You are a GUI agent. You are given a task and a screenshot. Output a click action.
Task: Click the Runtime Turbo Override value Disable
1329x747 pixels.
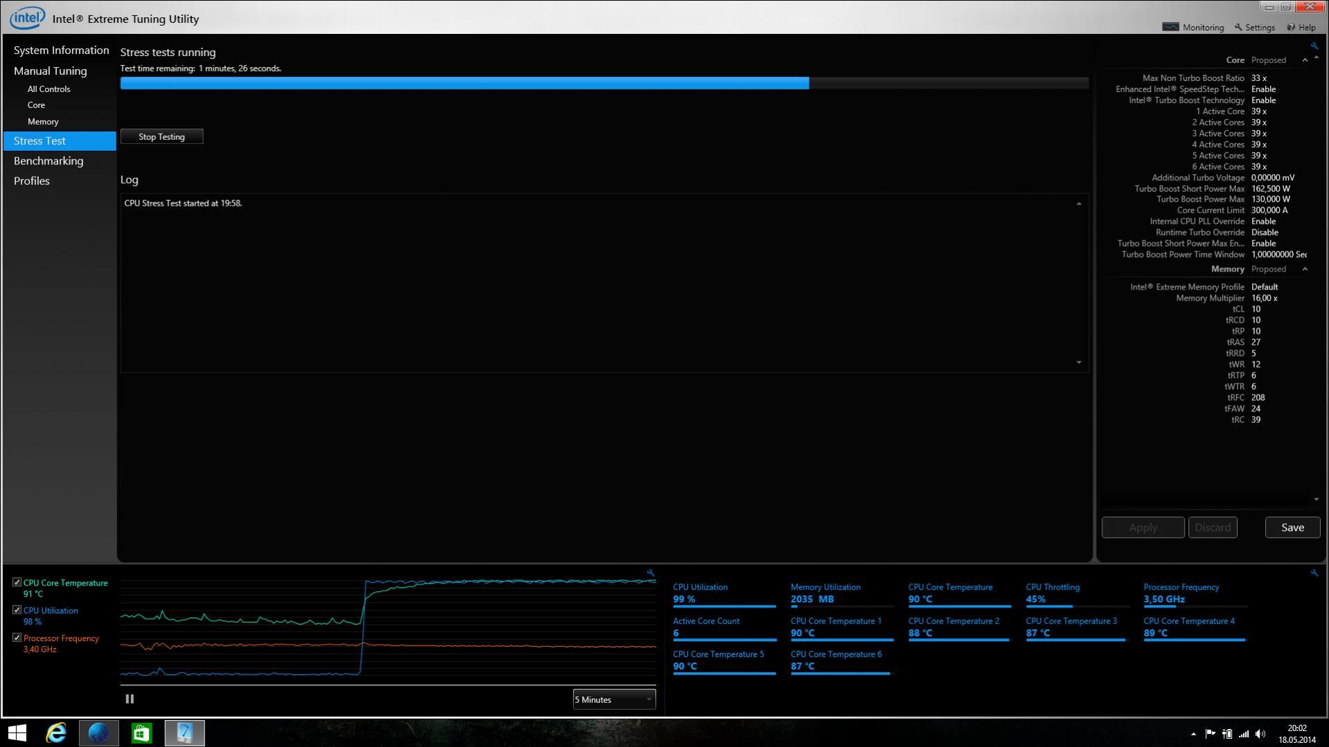[x=1265, y=233]
